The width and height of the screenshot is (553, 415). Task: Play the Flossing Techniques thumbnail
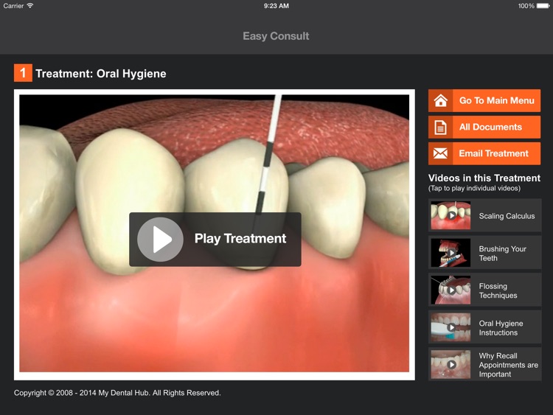[451, 290]
